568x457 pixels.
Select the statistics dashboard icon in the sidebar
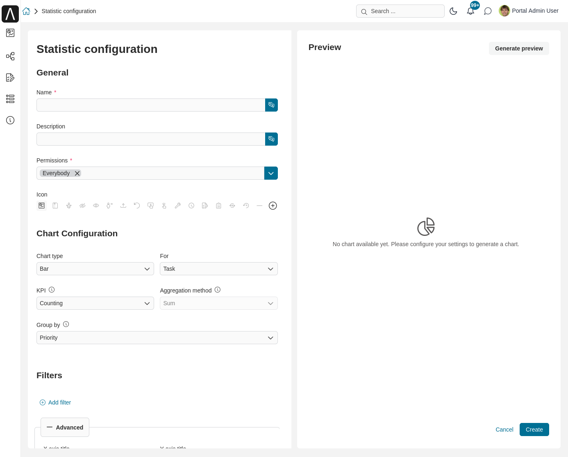point(10,33)
